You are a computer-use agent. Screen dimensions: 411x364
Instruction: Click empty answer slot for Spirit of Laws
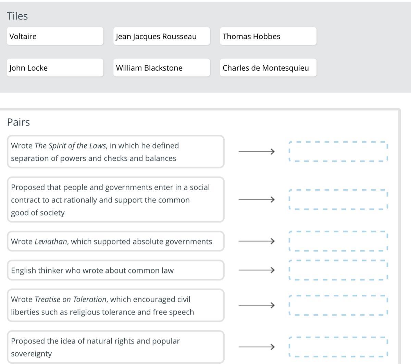[338, 151]
